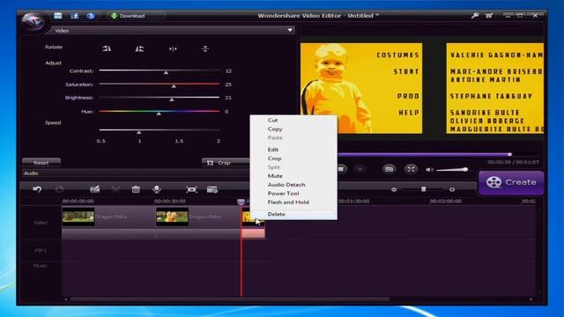Viewport: 564px width, 317px height.
Task: Click the Play button in preview controls
Action: coord(360,169)
